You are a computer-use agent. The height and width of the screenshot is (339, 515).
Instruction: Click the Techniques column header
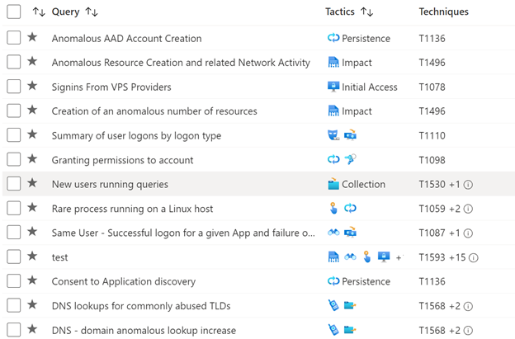[x=443, y=12]
